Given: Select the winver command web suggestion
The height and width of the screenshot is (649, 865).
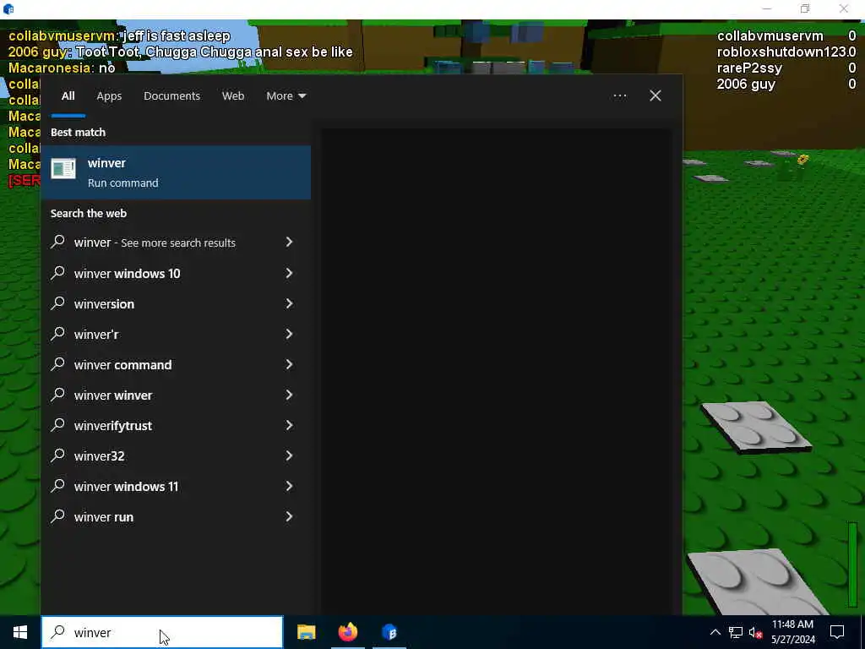Looking at the screenshot, I should tap(176, 364).
